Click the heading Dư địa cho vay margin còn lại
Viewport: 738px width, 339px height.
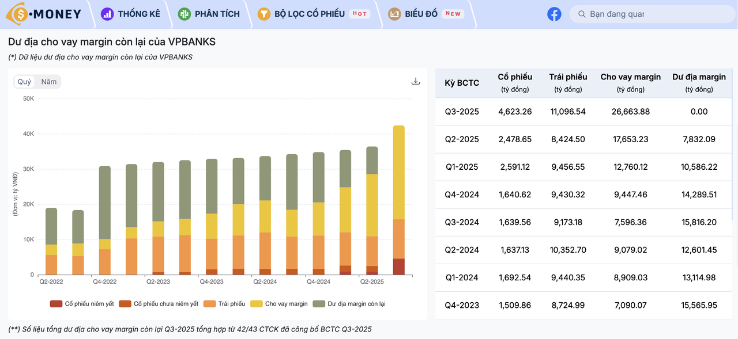pyautogui.click(x=112, y=42)
